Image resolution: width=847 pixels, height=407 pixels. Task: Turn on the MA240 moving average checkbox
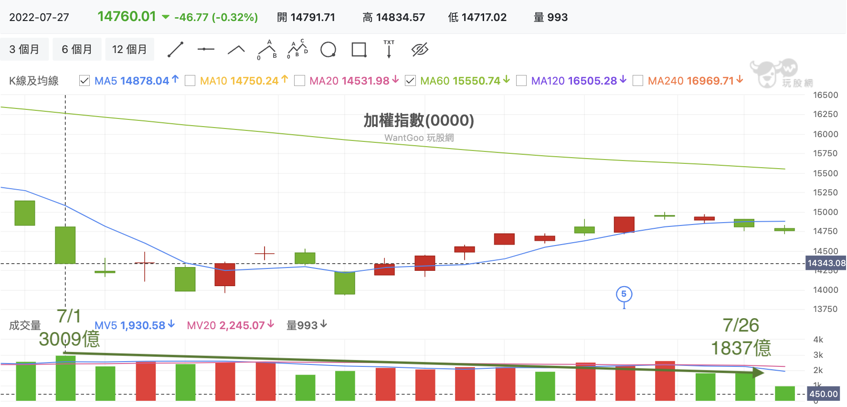(x=638, y=81)
